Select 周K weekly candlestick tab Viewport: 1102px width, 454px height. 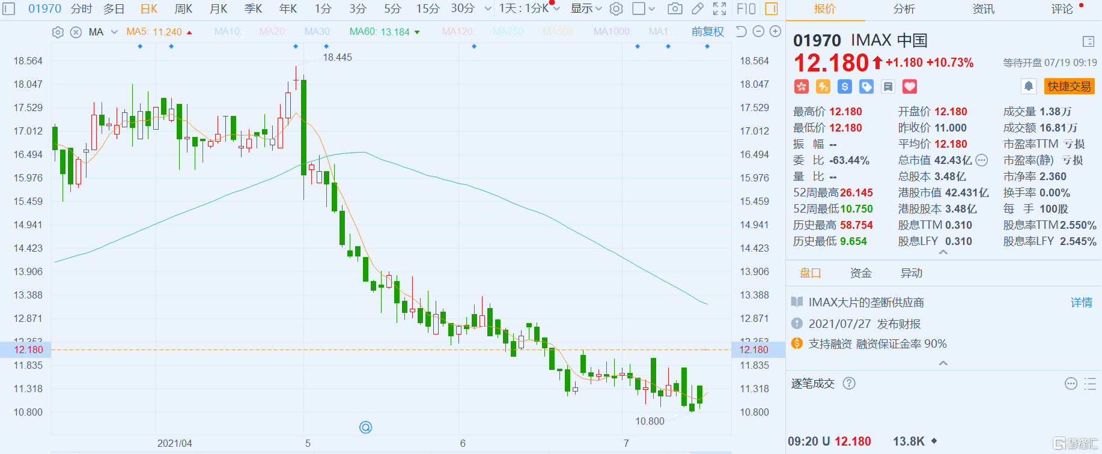pyautogui.click(x=183, y=8)
